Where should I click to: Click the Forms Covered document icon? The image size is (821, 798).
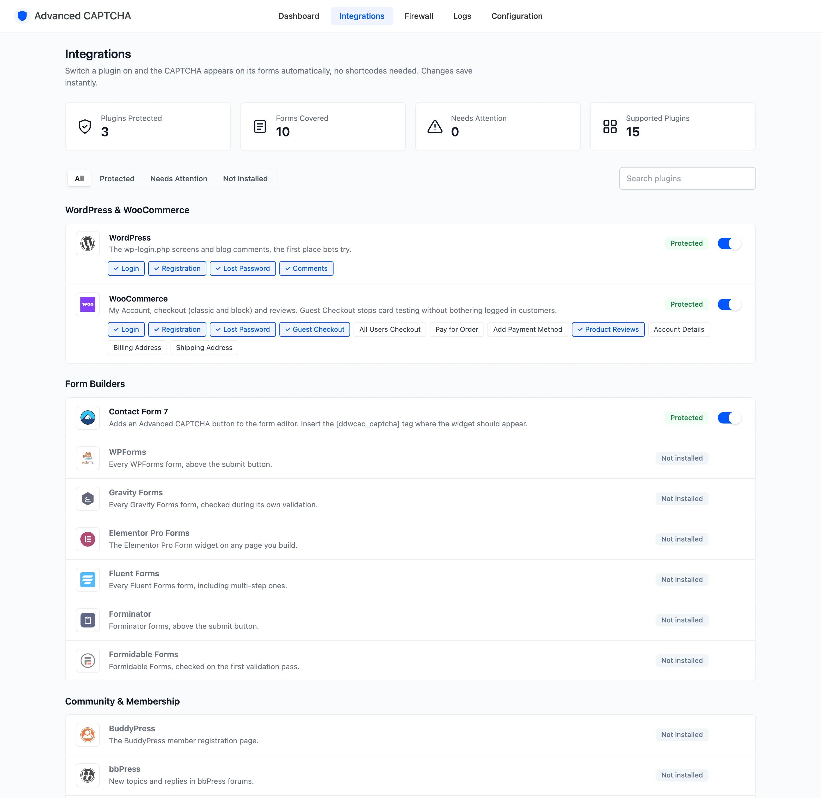pos(260,126)
